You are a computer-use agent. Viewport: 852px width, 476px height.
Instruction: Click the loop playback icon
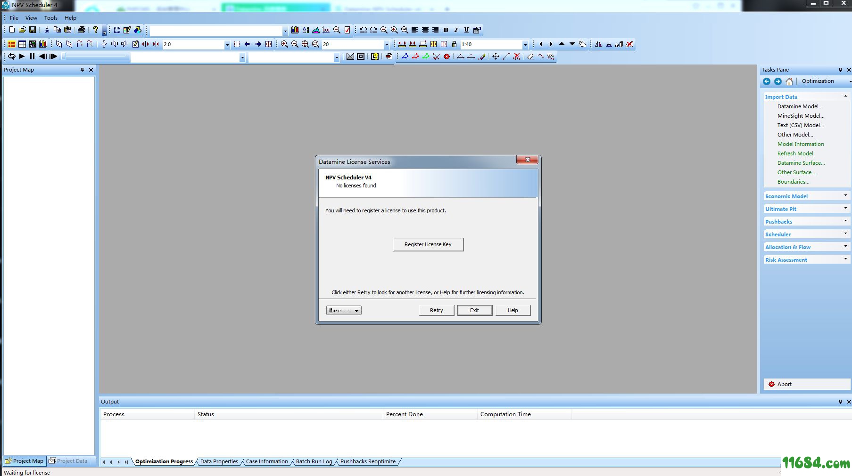(x=12, y=56)
